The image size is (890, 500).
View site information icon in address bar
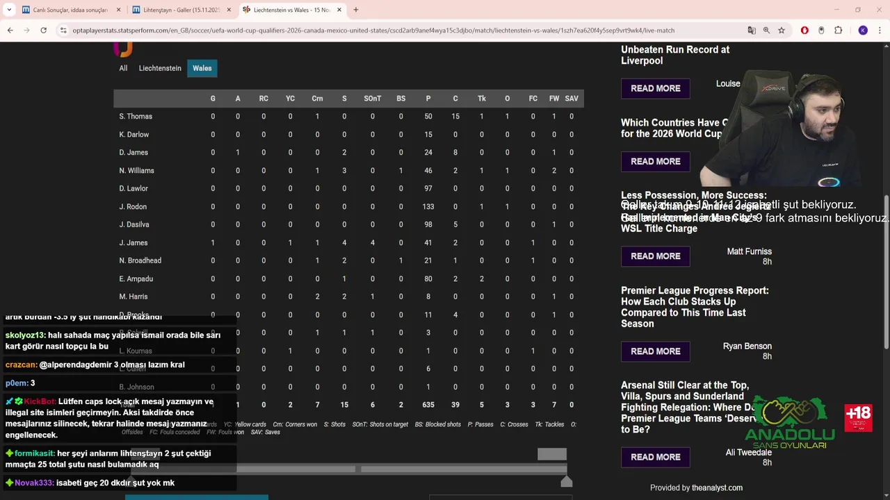(x=63, y=31)
